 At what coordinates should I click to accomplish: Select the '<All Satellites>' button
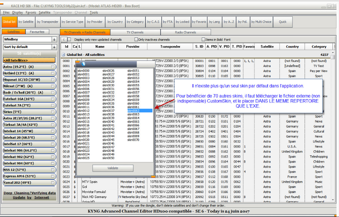pyautogui.click(x=29, y=60)
